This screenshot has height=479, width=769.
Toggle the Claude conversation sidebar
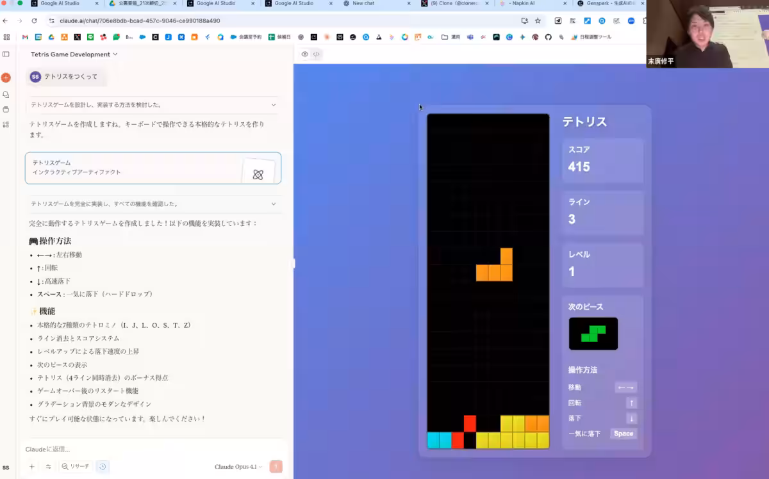pyautogui.click(x=6, y=54)
